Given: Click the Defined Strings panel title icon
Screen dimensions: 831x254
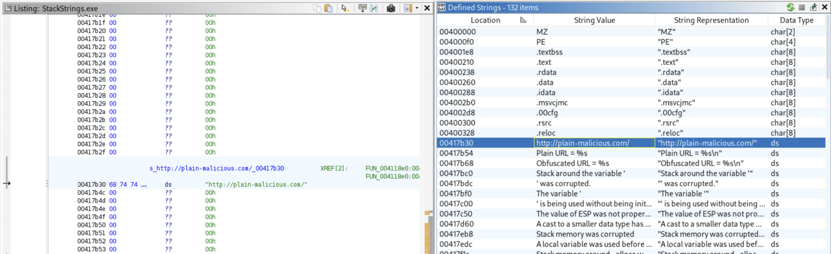Looking at the screenshot, I should click(441, 7).
